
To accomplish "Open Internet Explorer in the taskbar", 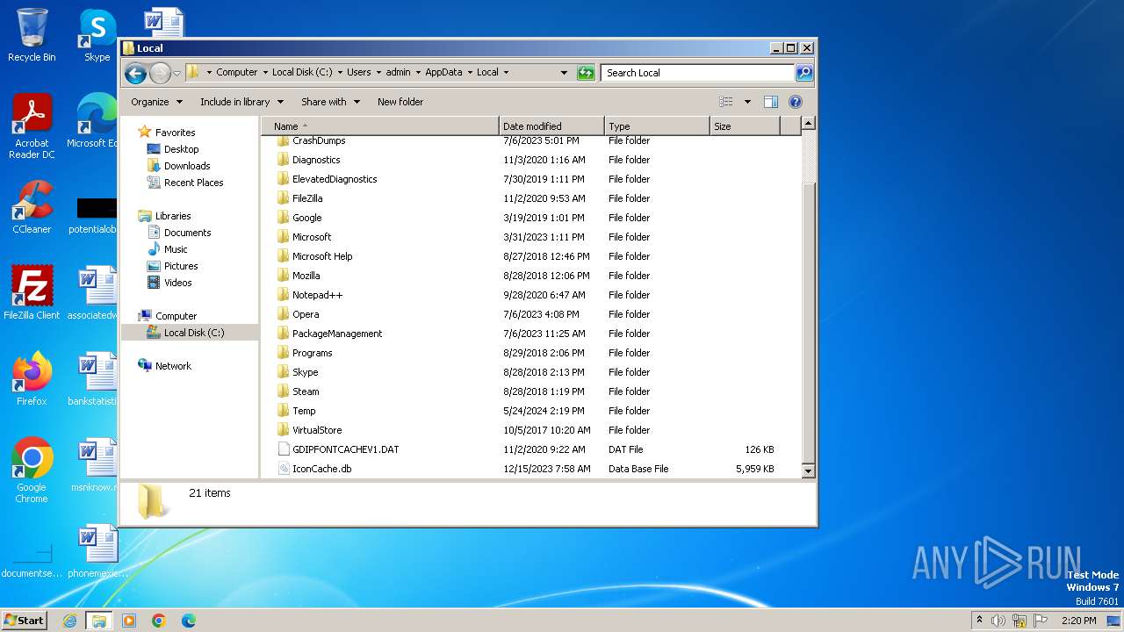I will coord(70,621).
